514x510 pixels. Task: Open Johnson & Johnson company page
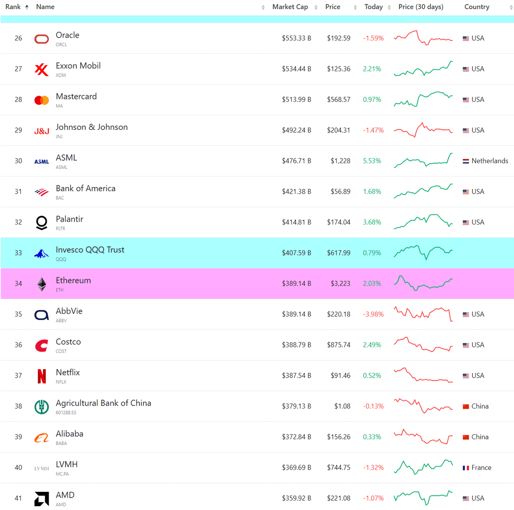[91, 127]
